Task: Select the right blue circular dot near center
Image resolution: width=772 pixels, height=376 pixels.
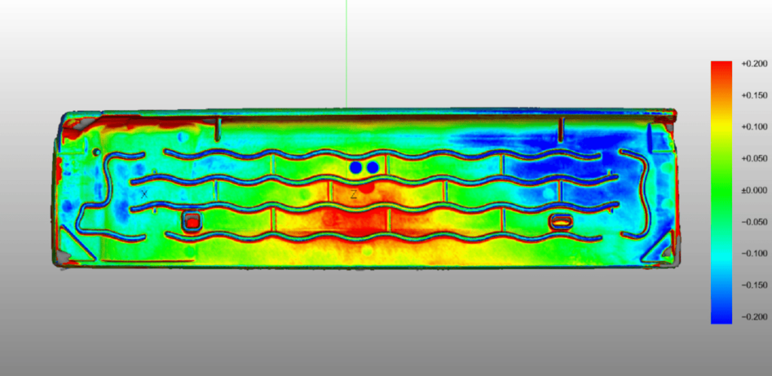Action: [372, 167]
